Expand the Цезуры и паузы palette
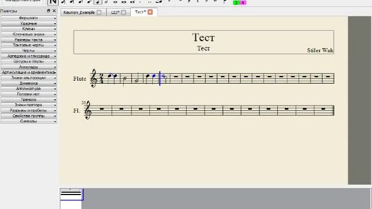Screen dimensions: 372x209 click(28, 62)
